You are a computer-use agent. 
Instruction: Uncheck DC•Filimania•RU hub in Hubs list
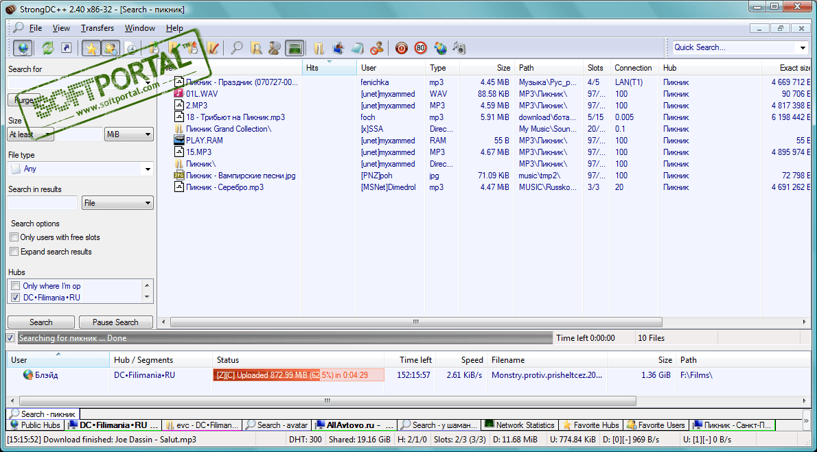pyautogui.click(x=16, y=298)
